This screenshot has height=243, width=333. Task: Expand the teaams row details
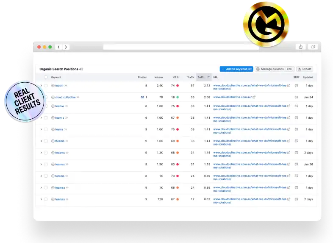41,153
